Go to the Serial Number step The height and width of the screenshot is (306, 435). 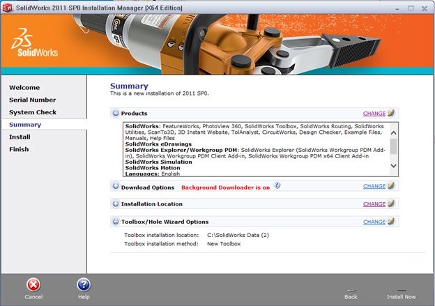pos(32,100)
